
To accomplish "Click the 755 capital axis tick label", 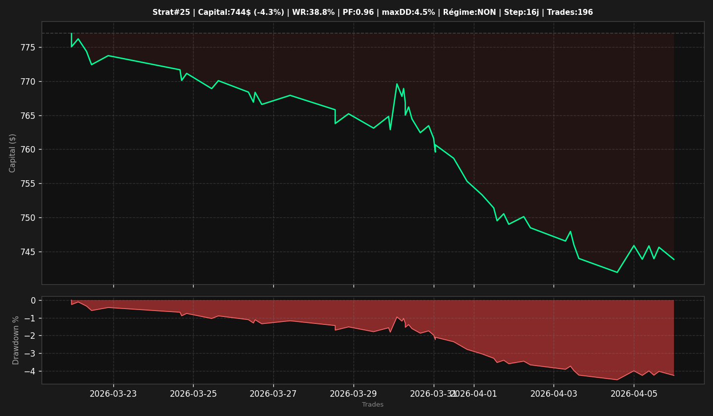I will pos(28,184).
